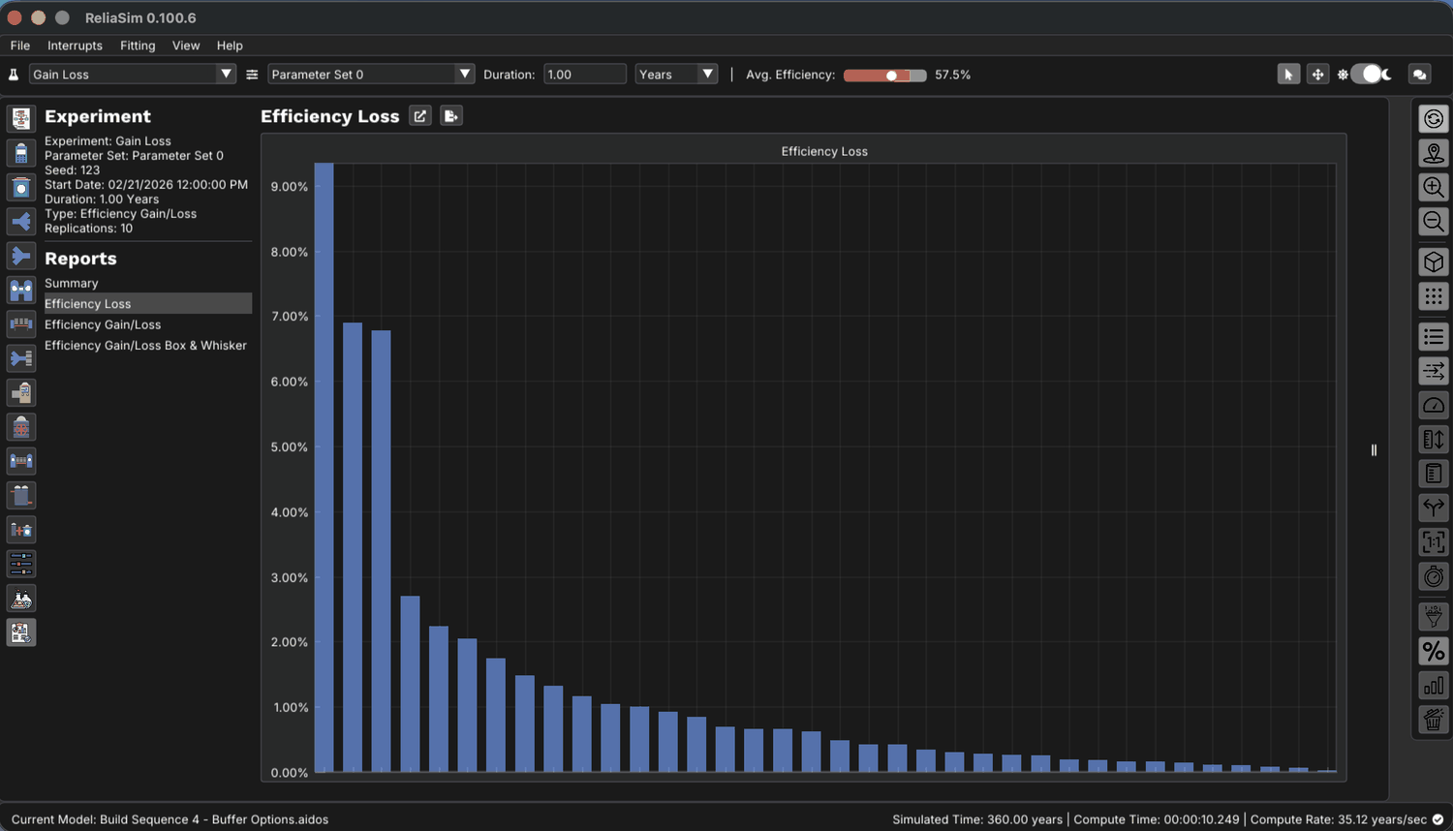
Task: Click the document notes icon
Action: (1434, 474)
